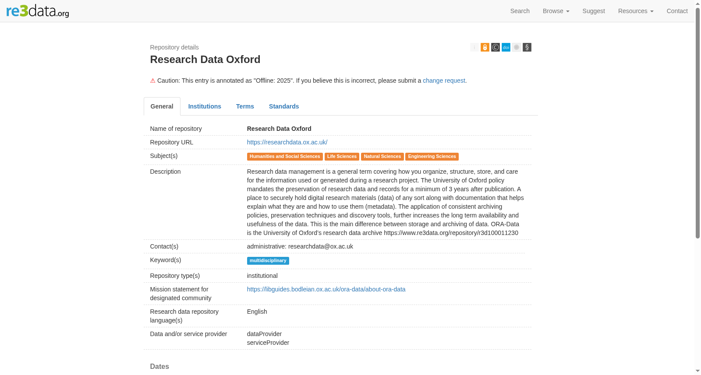701x375 pixels.
Task: Click the 'Mission statement for designated community' label
Action: point(181,294)
